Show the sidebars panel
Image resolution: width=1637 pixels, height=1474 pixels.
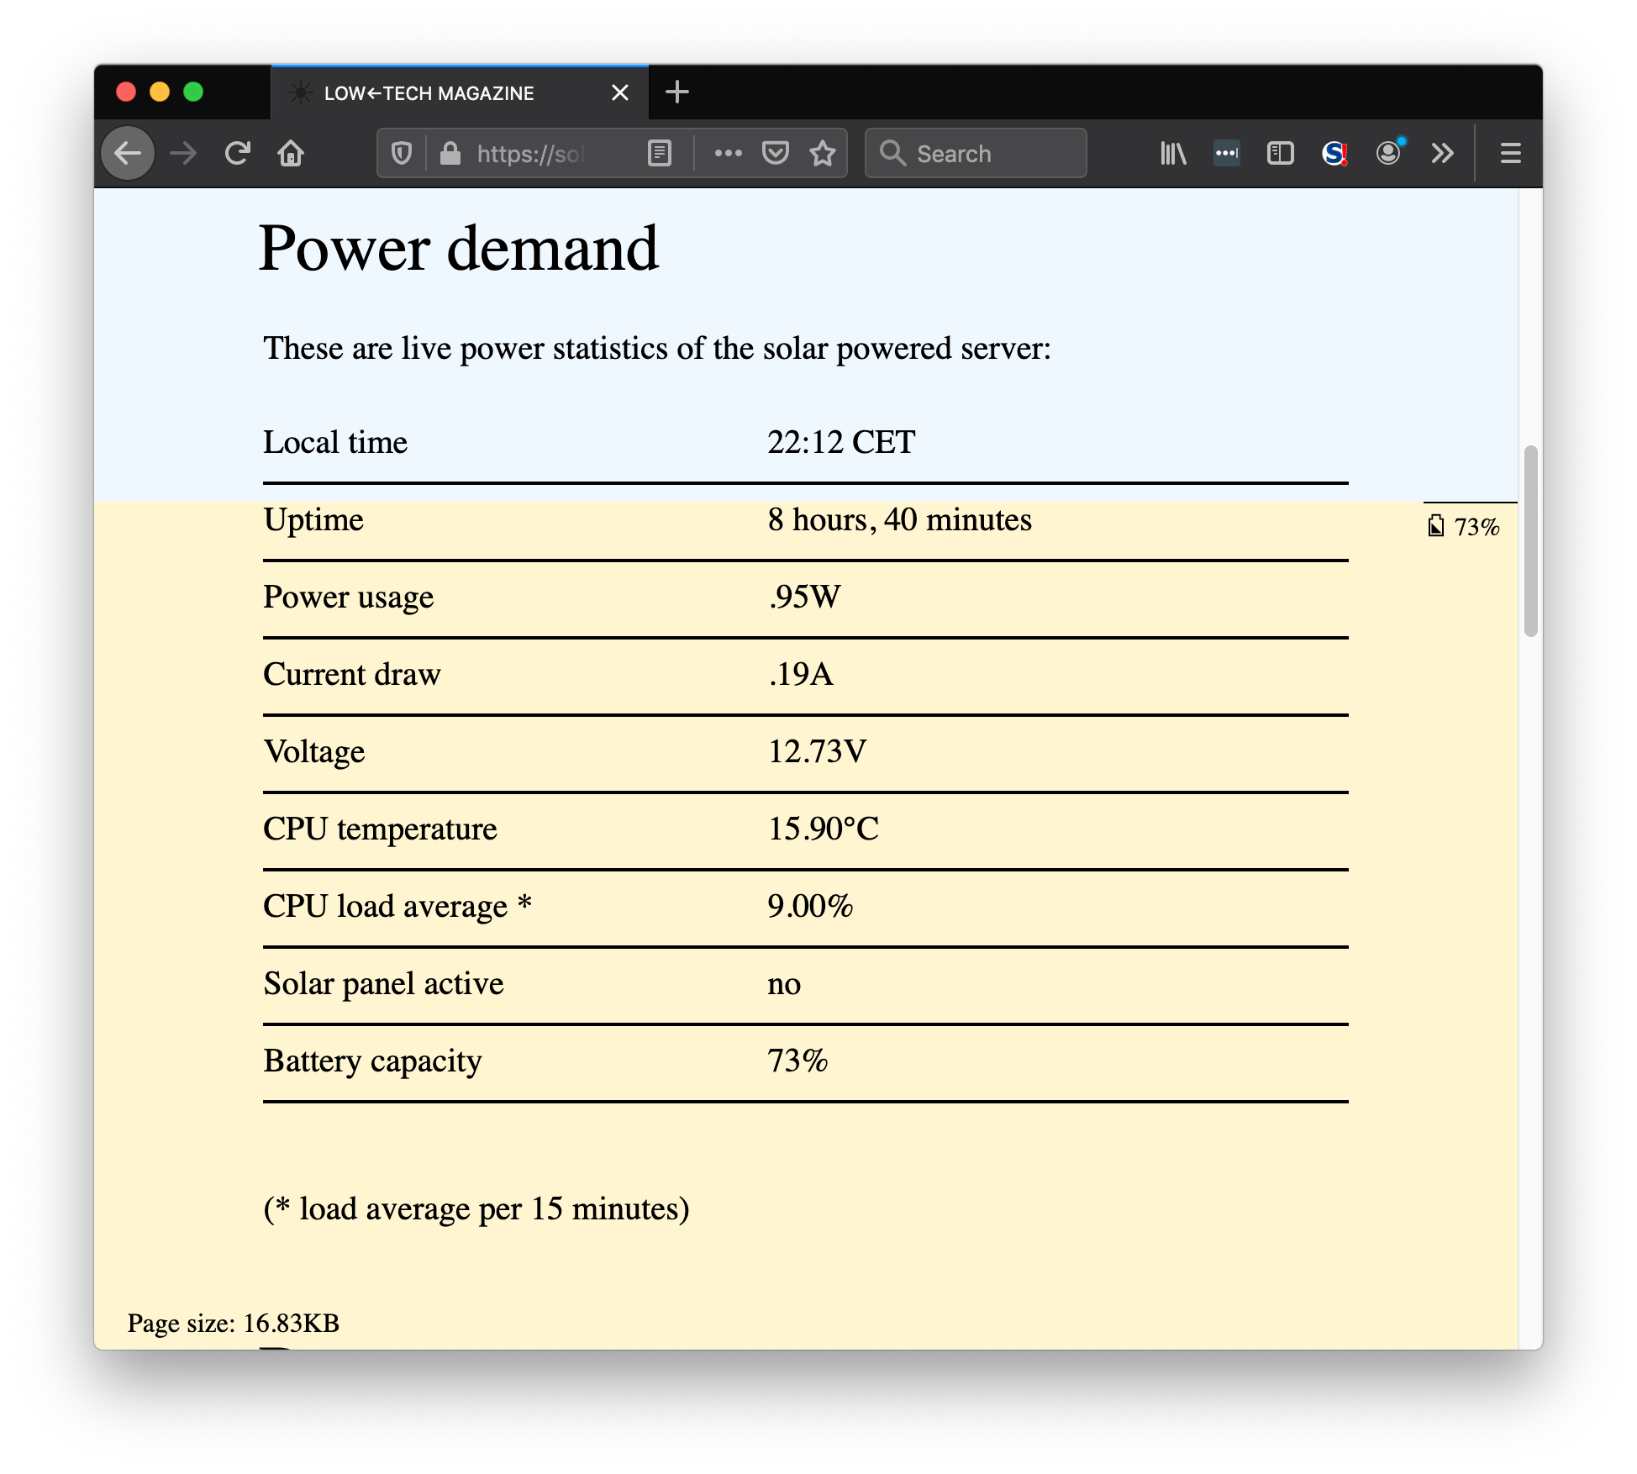[x=1280, y=154]
